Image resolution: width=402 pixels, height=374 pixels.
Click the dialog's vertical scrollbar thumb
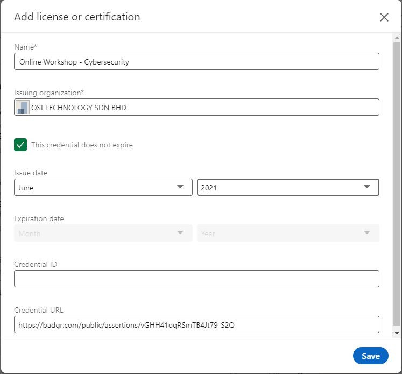(397, 184)
